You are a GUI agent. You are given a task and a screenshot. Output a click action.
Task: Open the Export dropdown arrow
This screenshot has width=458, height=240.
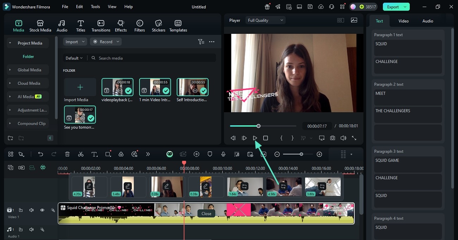(405, 7)
